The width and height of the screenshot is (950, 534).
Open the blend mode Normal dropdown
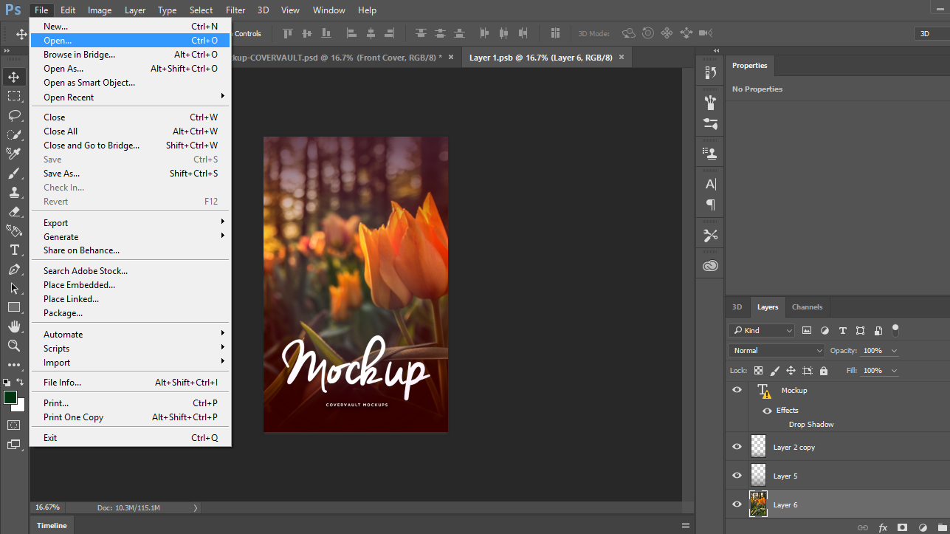(x=776, y=351)
